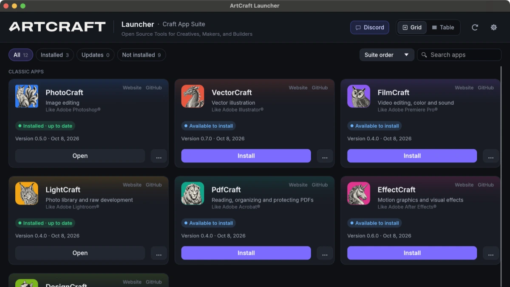This screenshot has height=287, width=510.
Task: Click the refresh icon in the header
Action: pos(475,27)
